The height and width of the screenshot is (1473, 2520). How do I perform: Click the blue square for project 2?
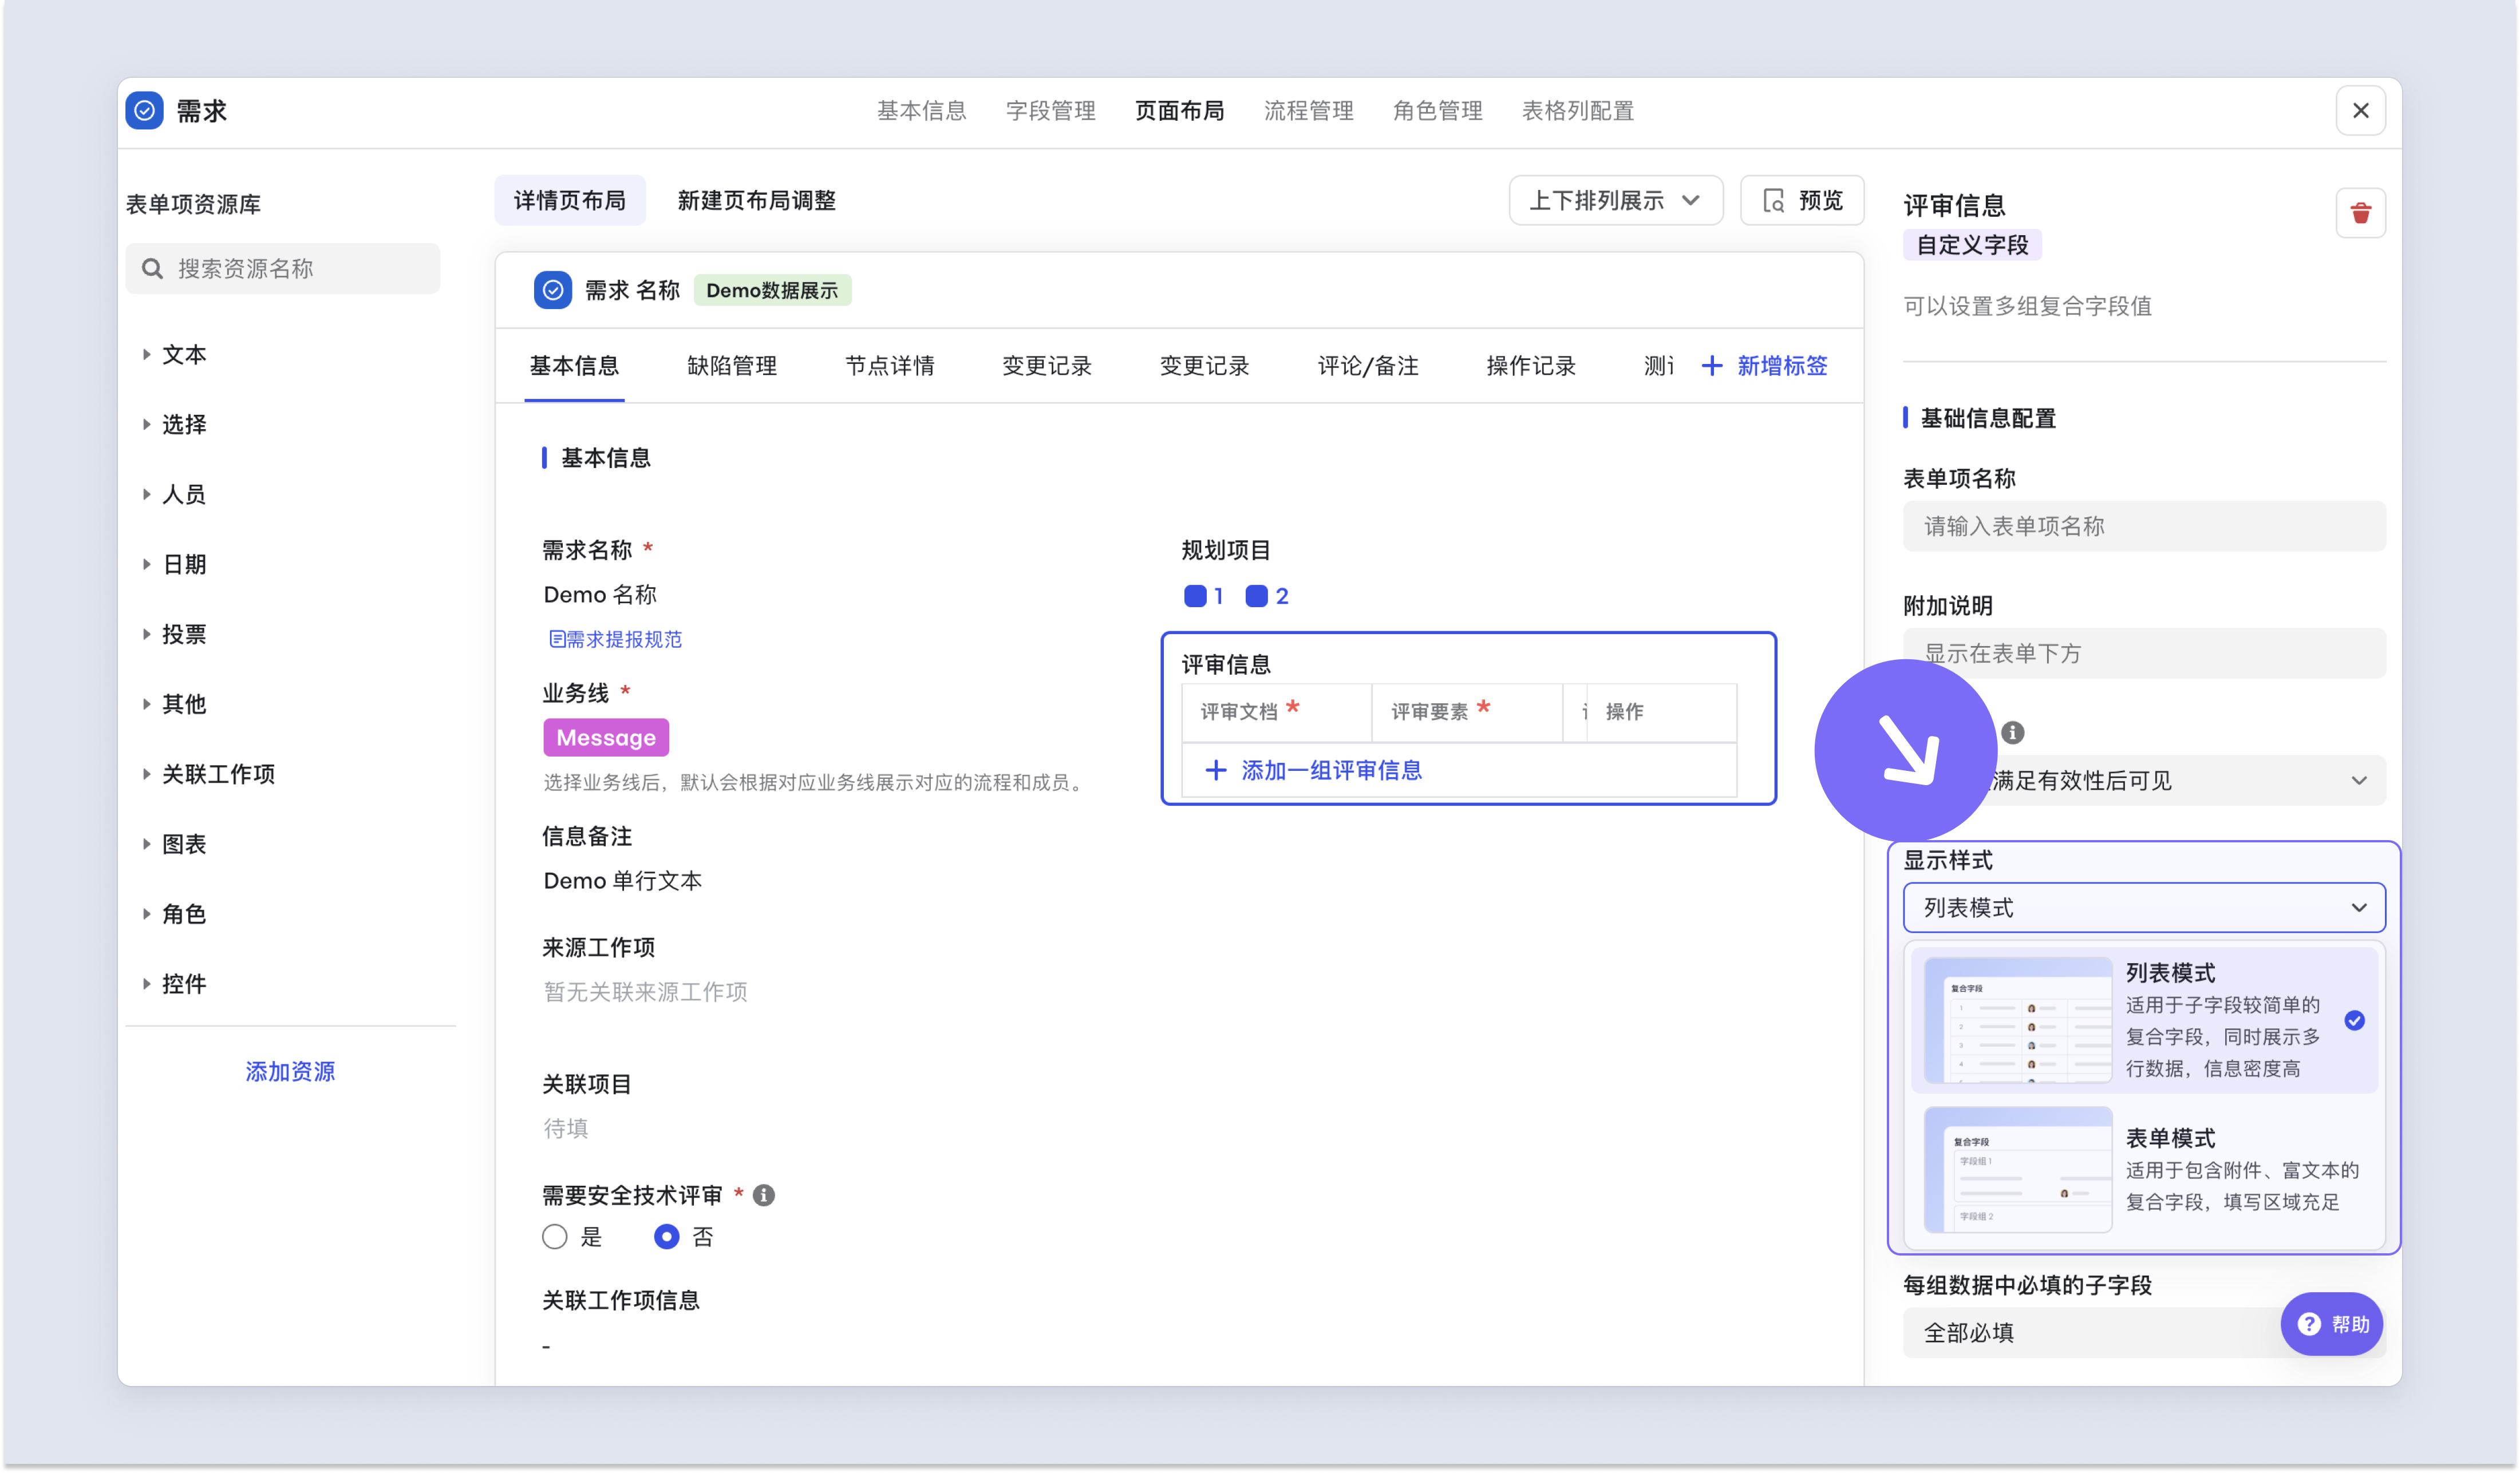[1256, 597]
